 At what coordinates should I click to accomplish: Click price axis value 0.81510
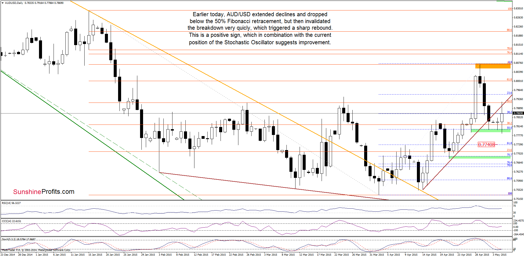click(x=518, y=45)
